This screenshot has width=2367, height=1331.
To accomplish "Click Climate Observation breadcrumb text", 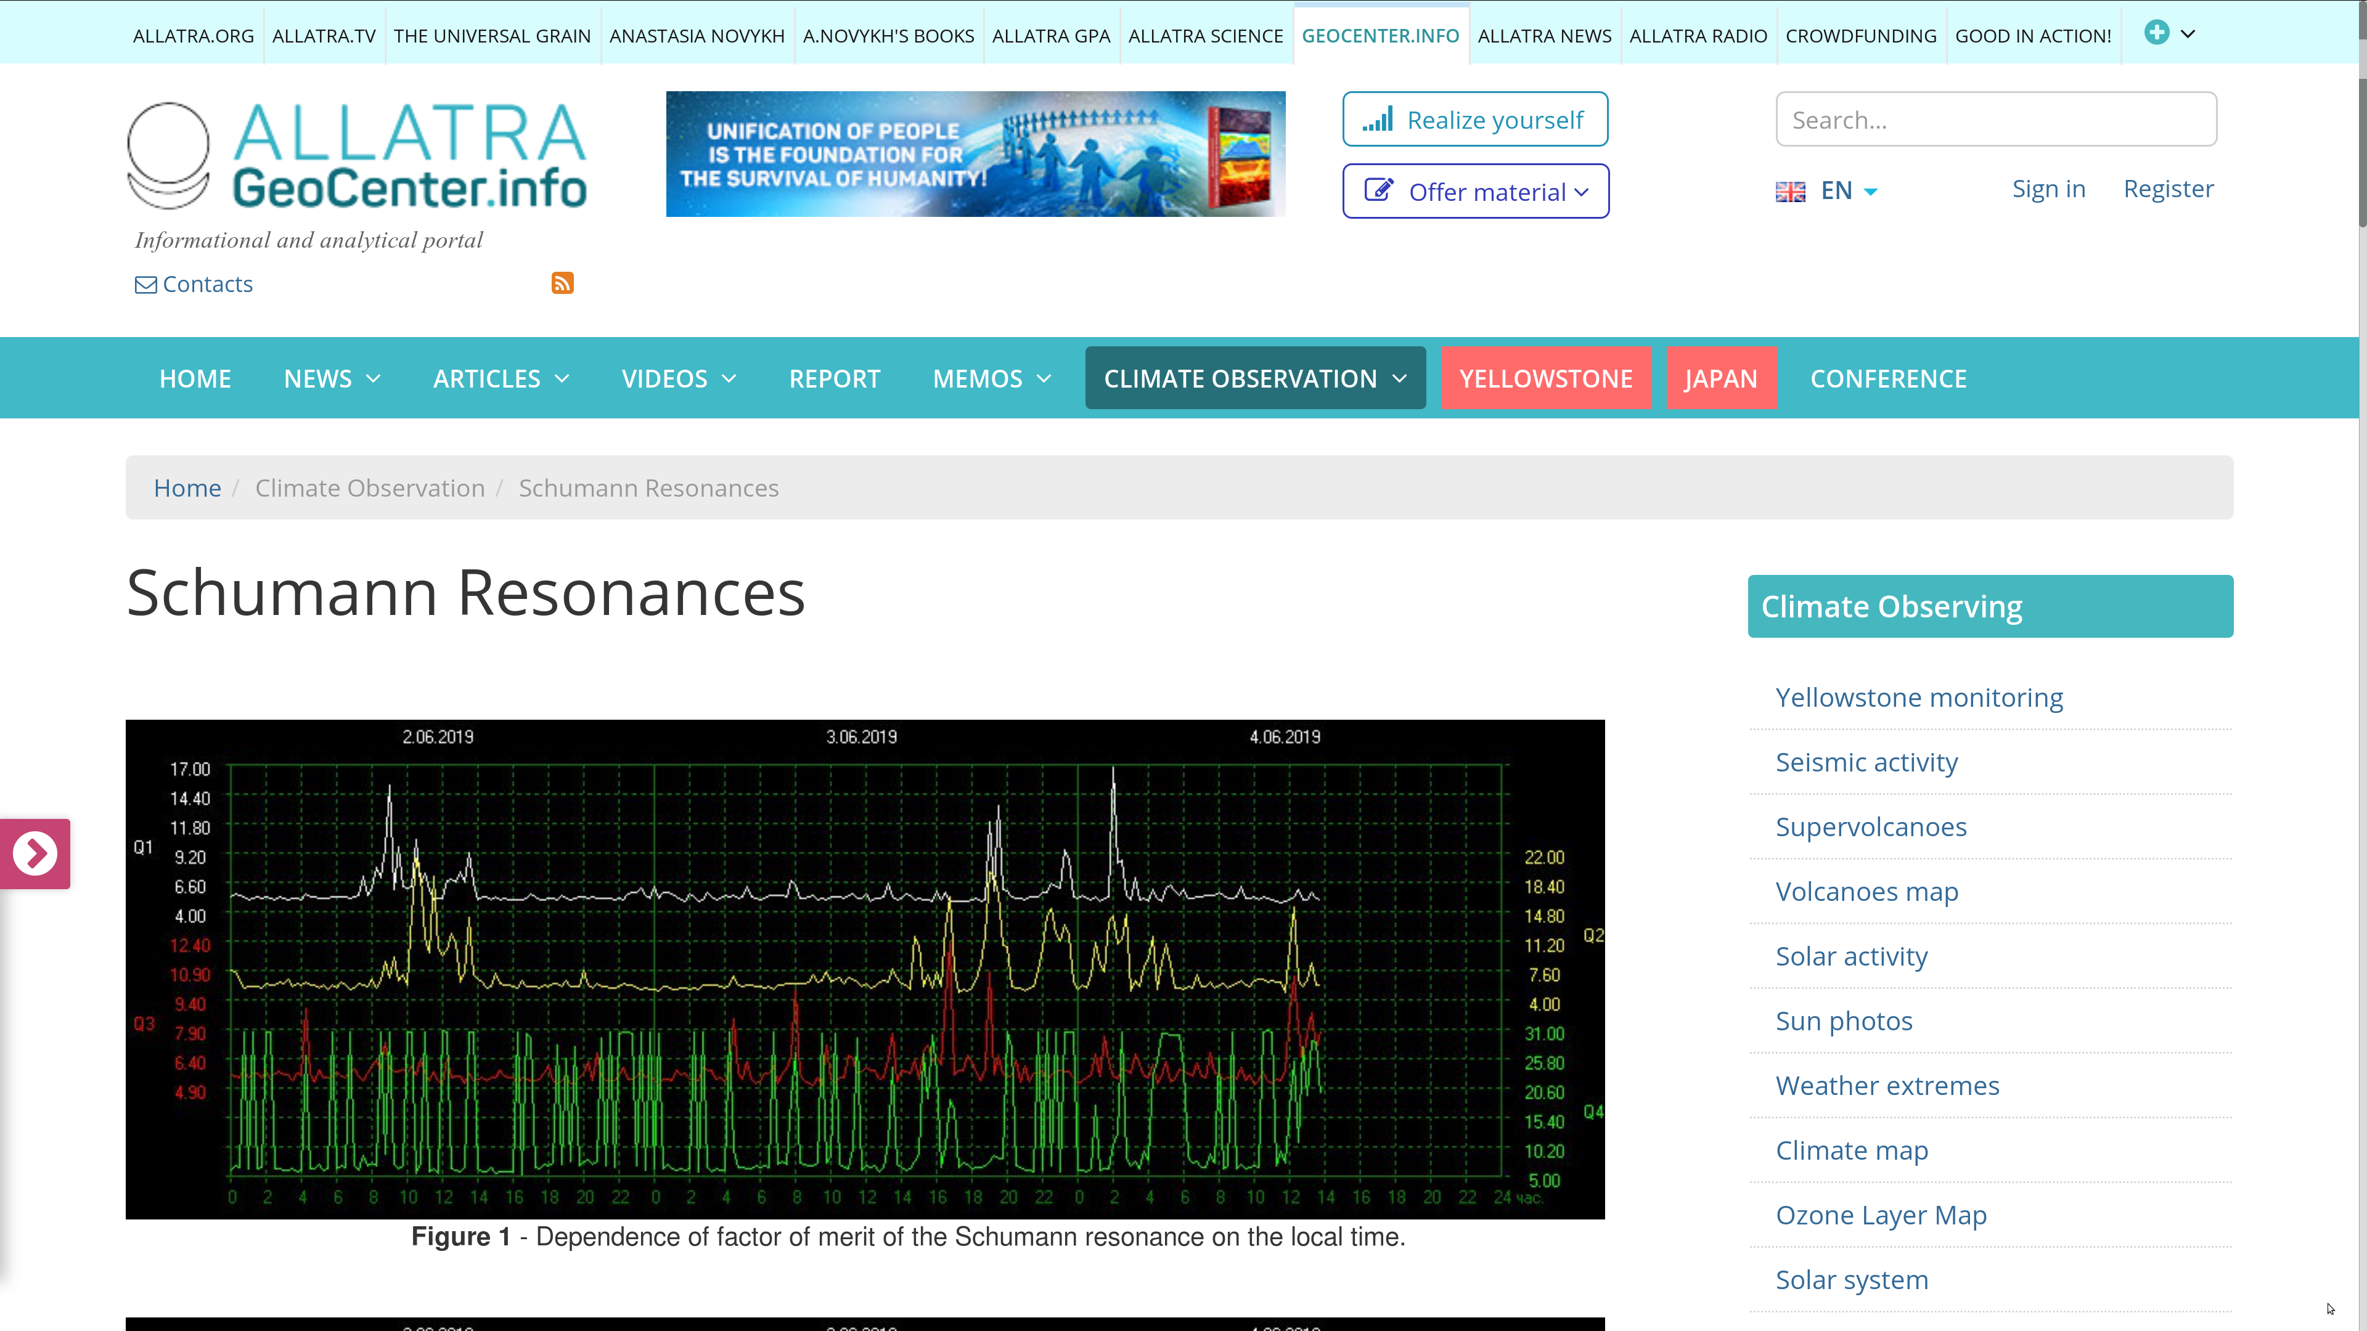I will click(x=370, y=488).
